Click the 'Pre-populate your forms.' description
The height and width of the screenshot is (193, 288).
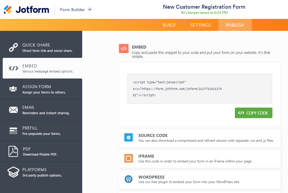41,134
